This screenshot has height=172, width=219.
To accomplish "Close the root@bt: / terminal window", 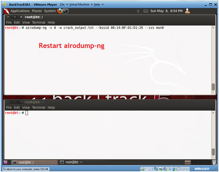I will coord(21,17).
